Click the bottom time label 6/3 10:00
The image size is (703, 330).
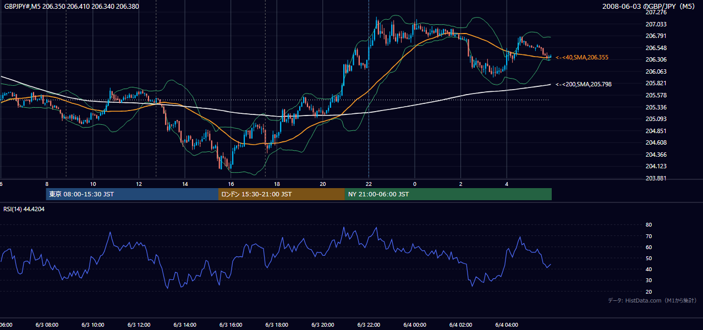(x=93, y=325)
